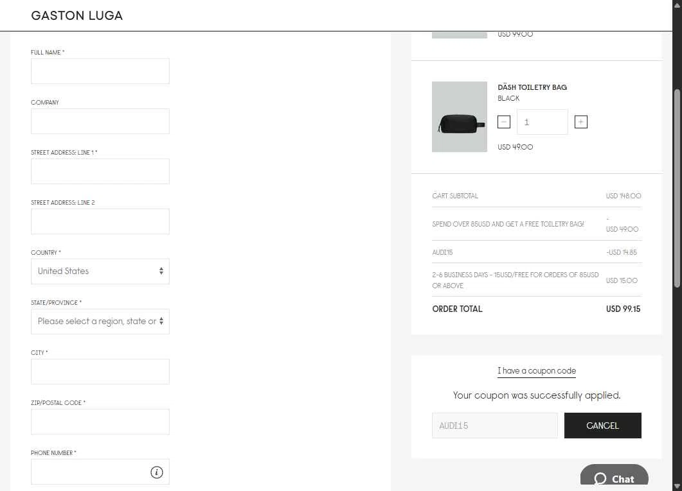
Task: Click the Gaston Luga logo
Action: (76, 15)
